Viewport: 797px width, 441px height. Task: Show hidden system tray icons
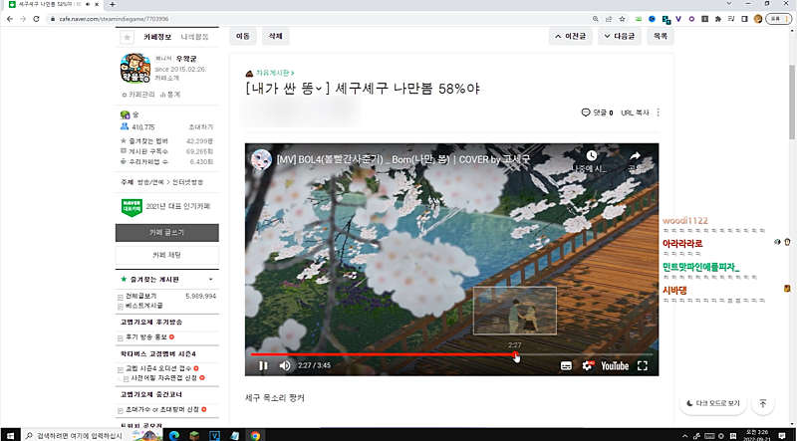point(684,435)
